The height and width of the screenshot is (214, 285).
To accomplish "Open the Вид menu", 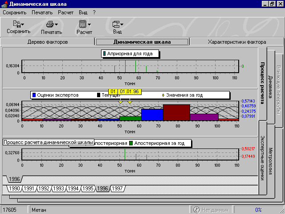I will pyautogui.click(x=83, y=12).
